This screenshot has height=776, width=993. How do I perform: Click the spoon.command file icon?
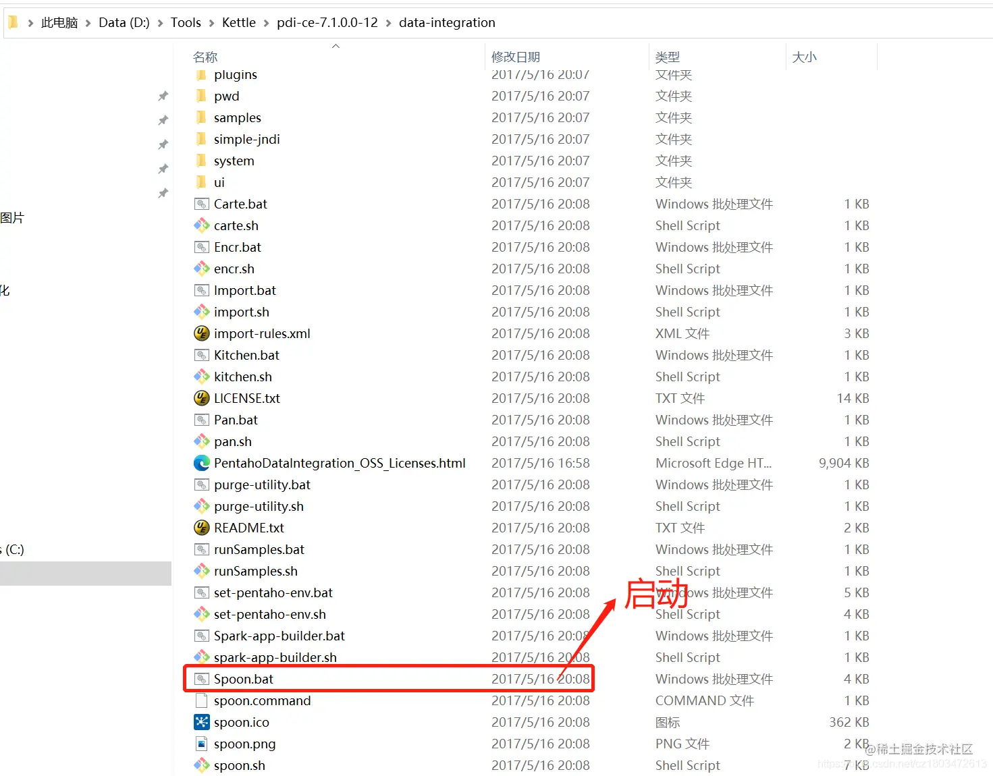point(201,700)
